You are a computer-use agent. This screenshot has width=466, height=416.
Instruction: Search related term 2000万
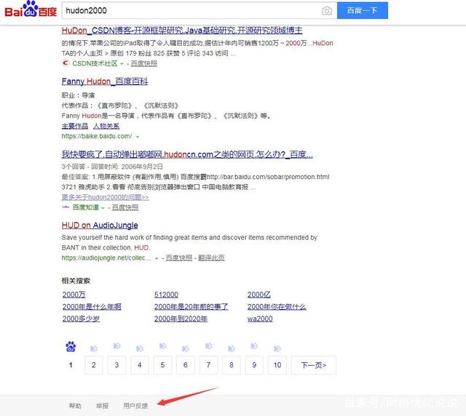(x=74, y=295)
